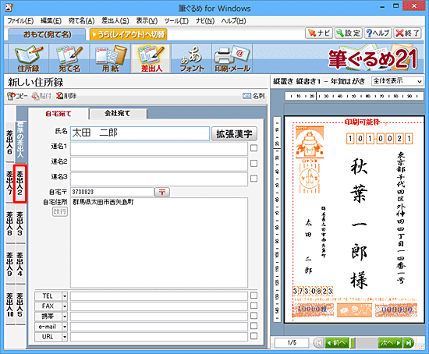The width and height of the screenshot is (429, 354).
Task: Open the ヘルプ(H) menu
Action: tap(234, 21)
